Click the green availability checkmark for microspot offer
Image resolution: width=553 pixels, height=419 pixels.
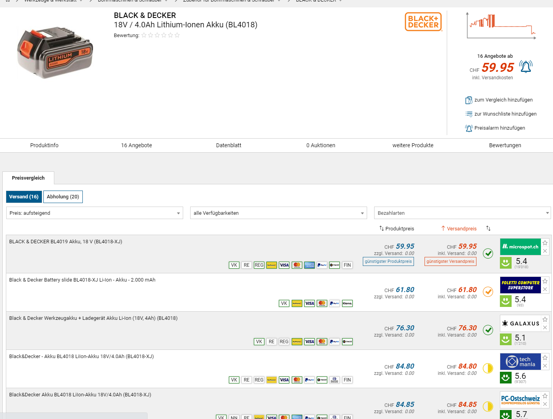coord(488,253)
